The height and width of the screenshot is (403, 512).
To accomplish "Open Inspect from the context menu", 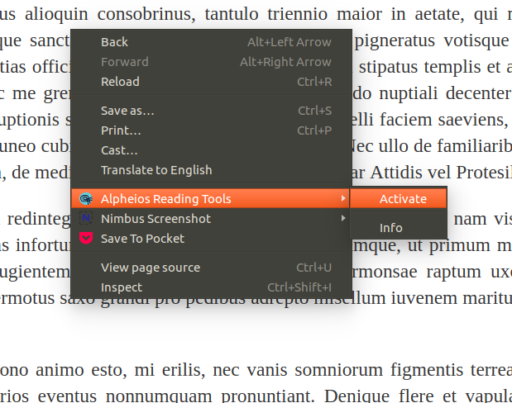I will (212, 287).
